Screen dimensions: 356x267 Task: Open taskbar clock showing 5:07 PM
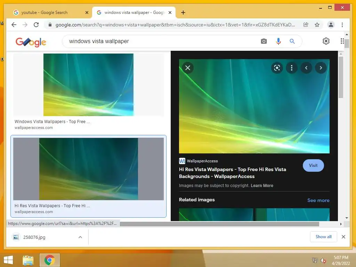341,260
